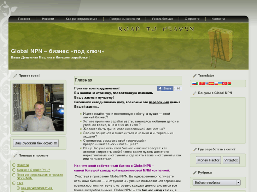
Task: Click the author's photo in sidebar
Action: pos(38,107)
